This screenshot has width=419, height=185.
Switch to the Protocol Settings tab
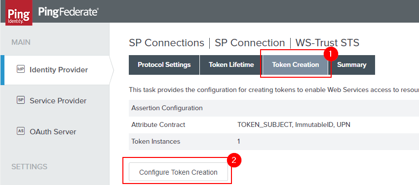click(x=164, y=65)
